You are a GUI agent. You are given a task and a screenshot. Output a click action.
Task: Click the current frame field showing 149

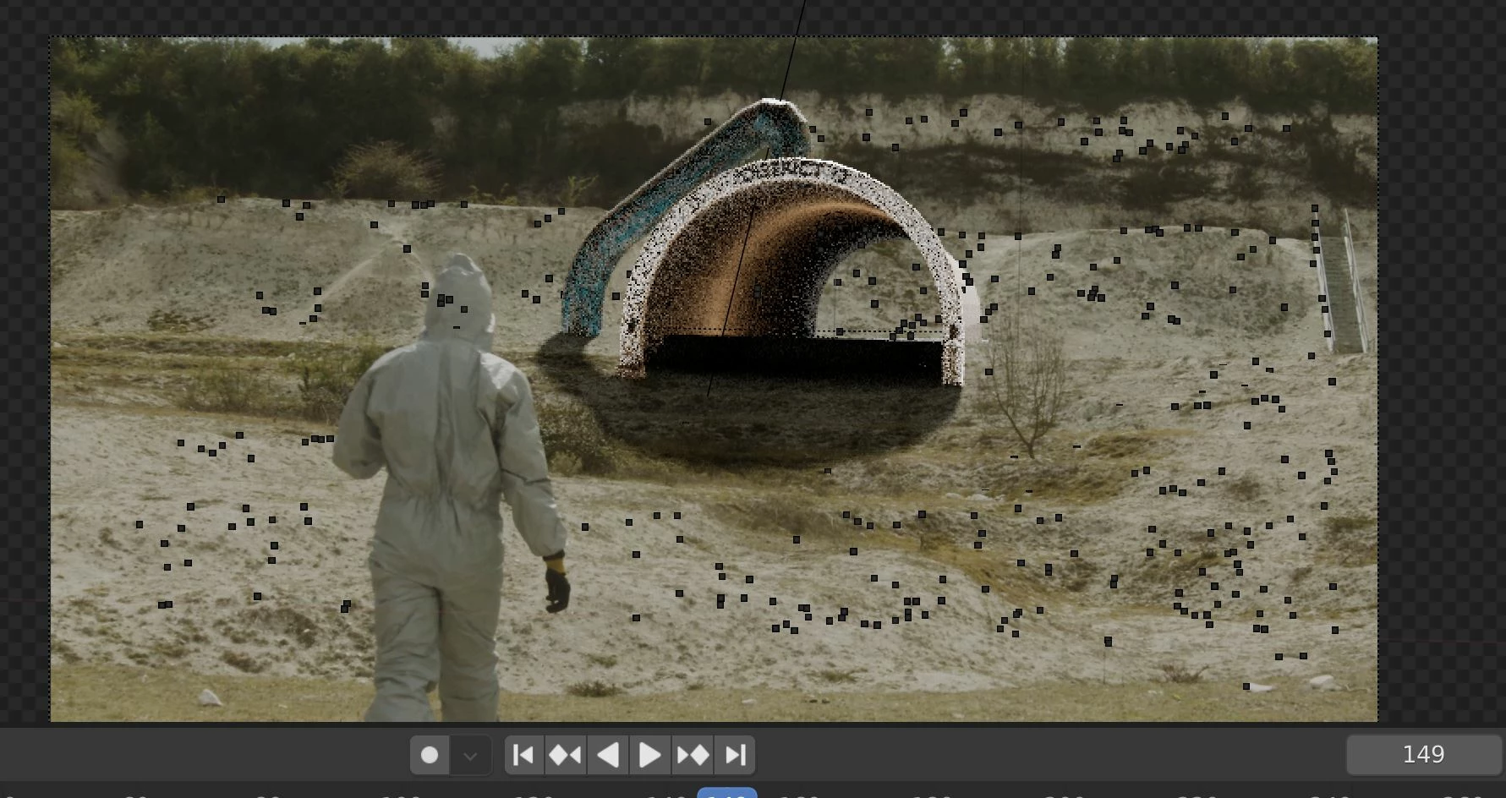click(x=1424, y=754)
